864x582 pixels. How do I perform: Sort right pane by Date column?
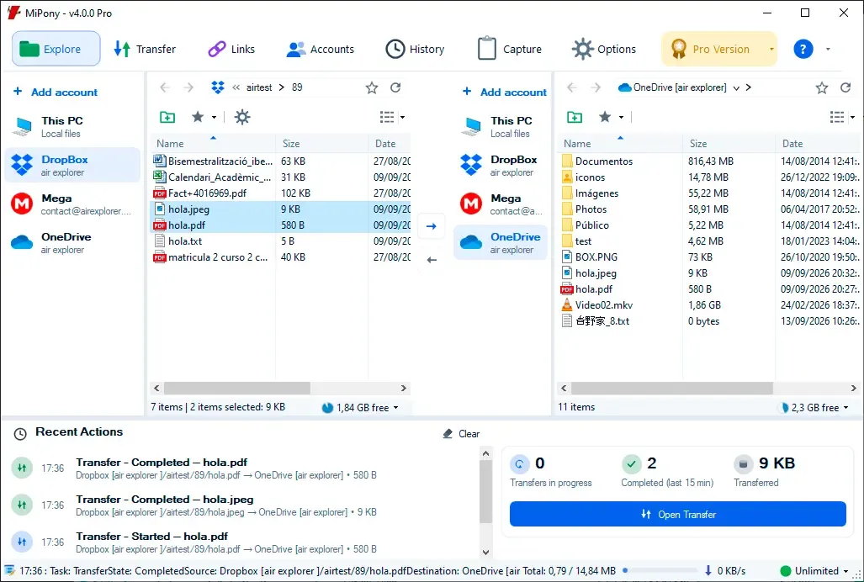pyautogui.click(x=819, y=144)
